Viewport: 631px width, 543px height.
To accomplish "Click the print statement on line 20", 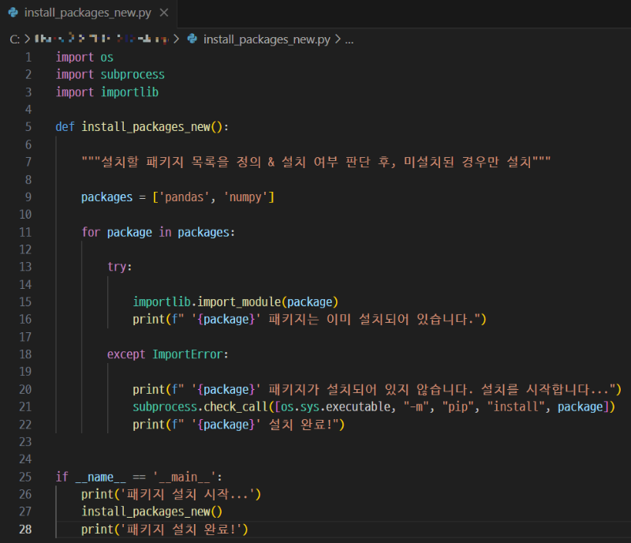I will tap(377, 390).
